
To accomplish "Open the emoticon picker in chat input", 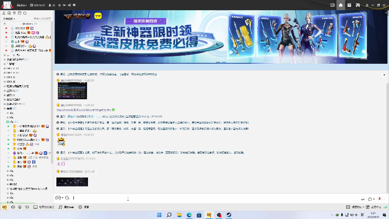I will pyautogui.click(x=58, y=198).
